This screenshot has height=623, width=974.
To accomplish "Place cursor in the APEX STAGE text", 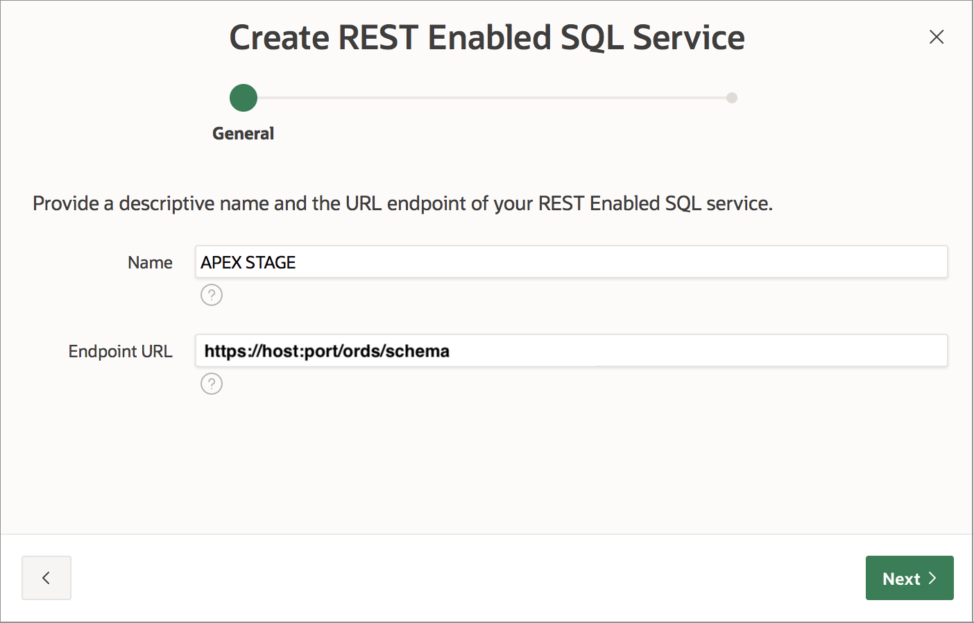I will (x=248, y=262).
